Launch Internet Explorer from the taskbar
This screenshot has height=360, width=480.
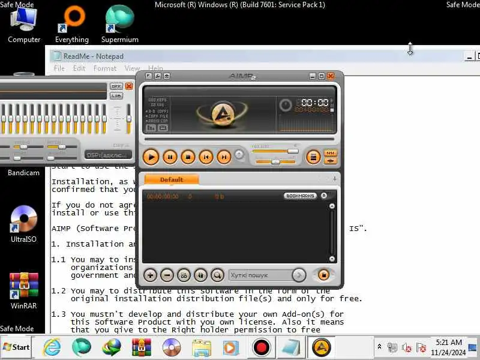pyautogui.click(x=52, y=347)
